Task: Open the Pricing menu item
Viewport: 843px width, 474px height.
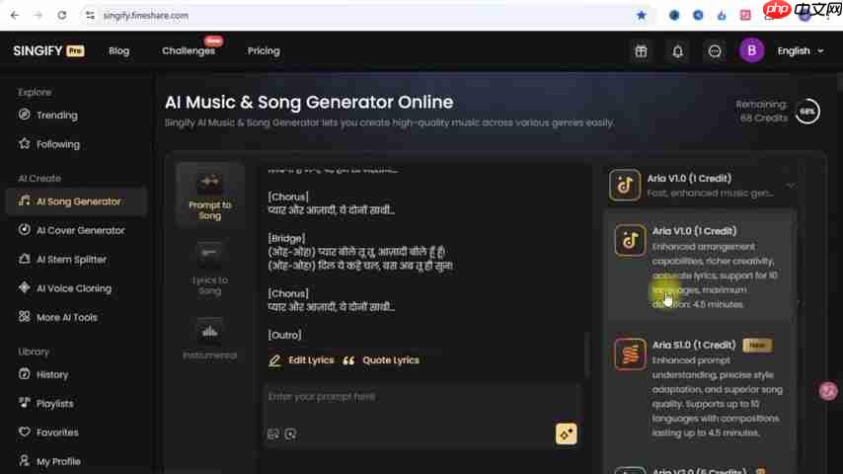Action: click(264, 51)
